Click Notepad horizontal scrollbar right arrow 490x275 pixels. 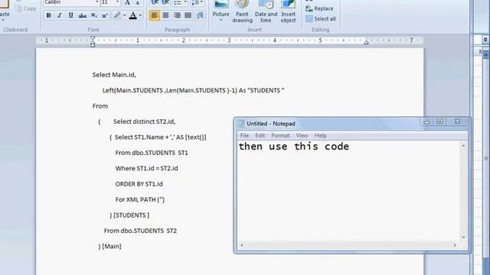pos(455,245)
